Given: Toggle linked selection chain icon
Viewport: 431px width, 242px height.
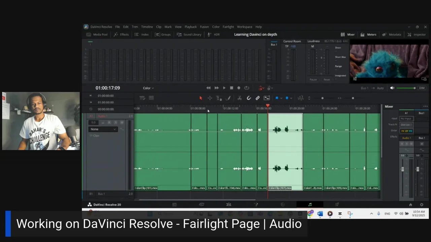Looking at the screenshot, I should (x=258, y=98).
